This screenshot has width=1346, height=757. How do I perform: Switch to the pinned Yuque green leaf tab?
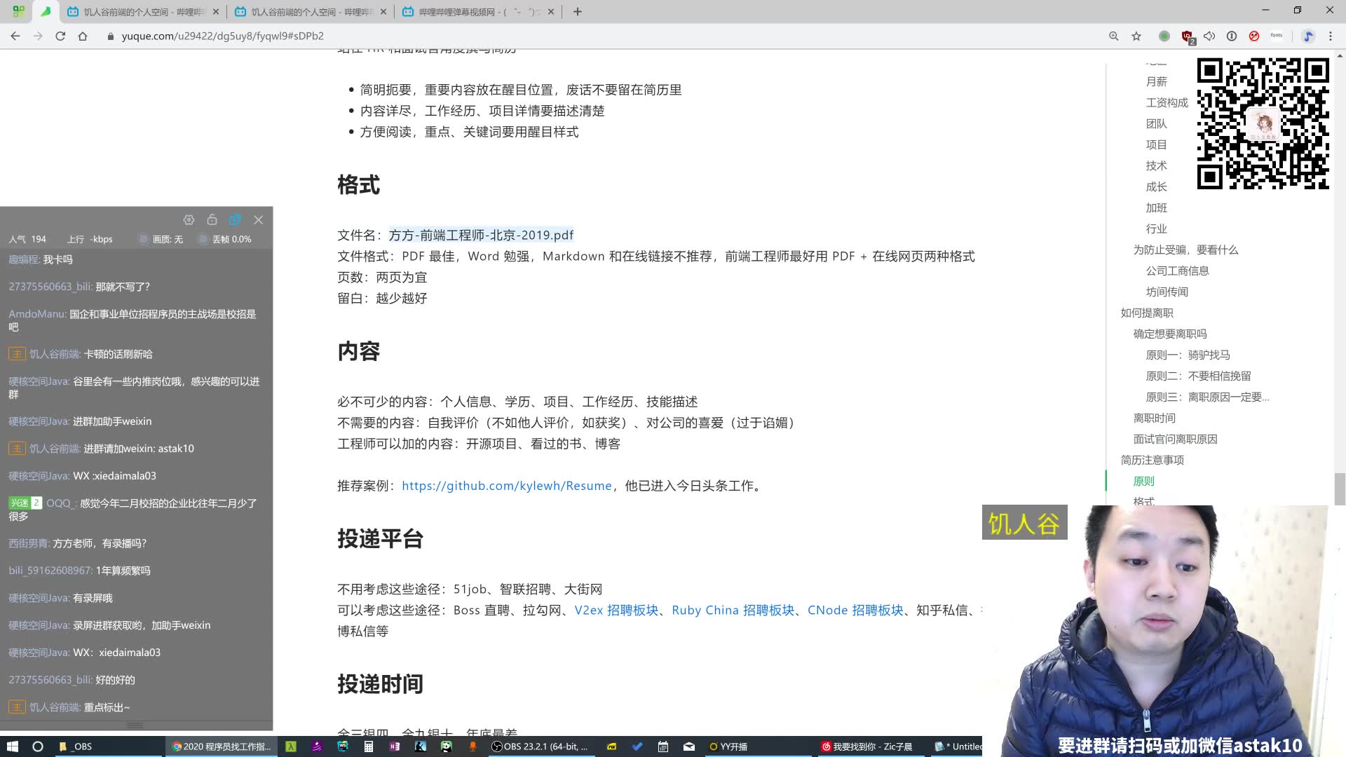(x=46, y=12)
